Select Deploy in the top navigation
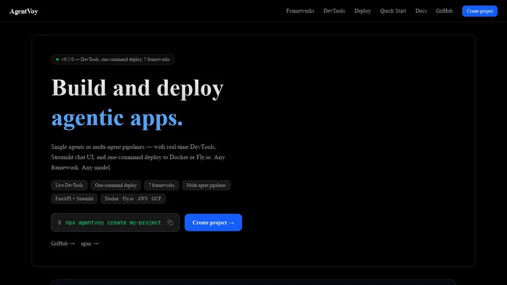Screen dimensions: 507x285 pyautogui.click(x=362, y=11)
